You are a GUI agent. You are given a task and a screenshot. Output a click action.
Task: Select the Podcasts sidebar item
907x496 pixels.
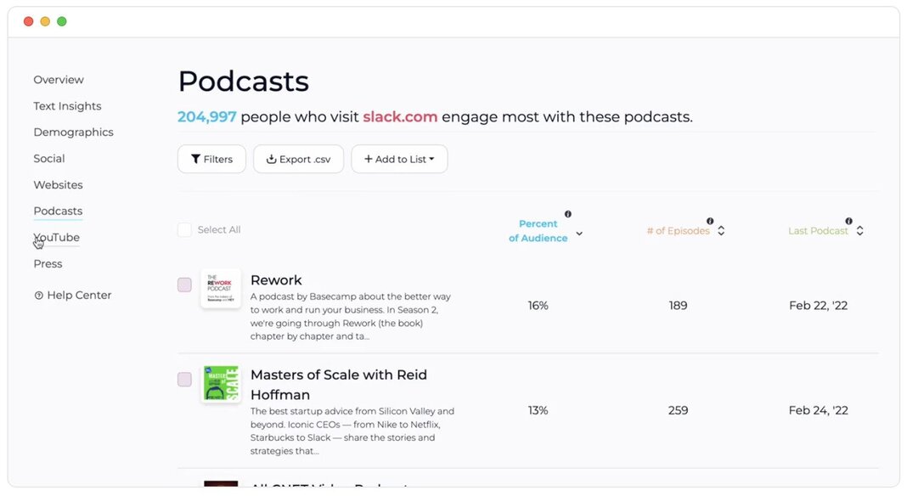pyautogui.click(x=58, y=211)
